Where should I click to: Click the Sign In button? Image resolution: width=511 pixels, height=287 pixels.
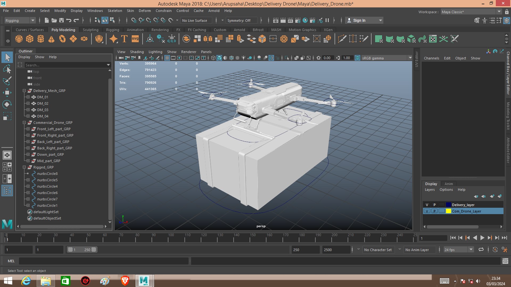[364, 20]
